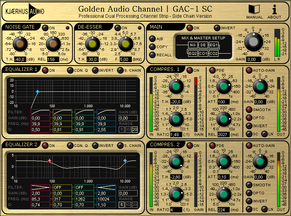Select the DE block in Mix & Master Setup

203,45
